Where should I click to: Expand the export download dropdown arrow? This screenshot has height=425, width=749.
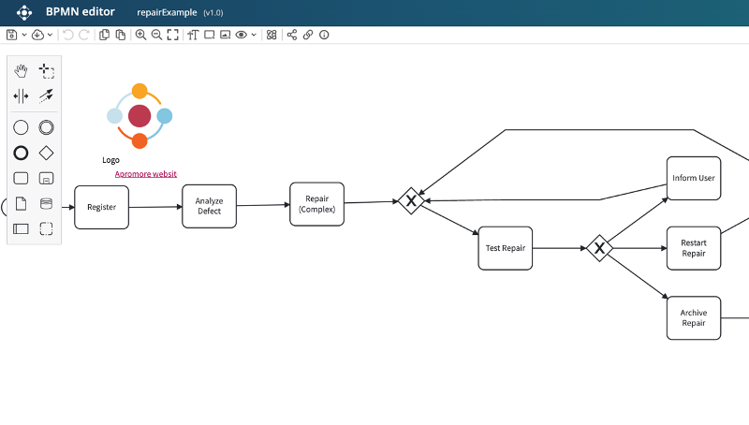point(50,35)
